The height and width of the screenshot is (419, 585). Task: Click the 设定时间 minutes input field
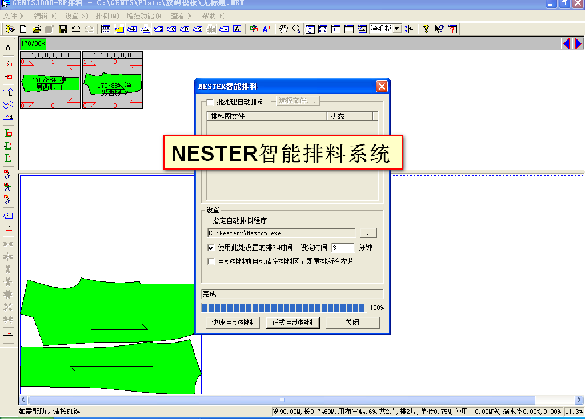click(343, 248)
